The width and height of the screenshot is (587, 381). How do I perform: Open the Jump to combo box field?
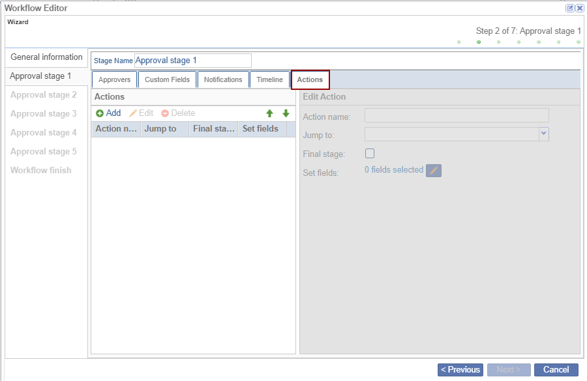(x=451, y=134)
